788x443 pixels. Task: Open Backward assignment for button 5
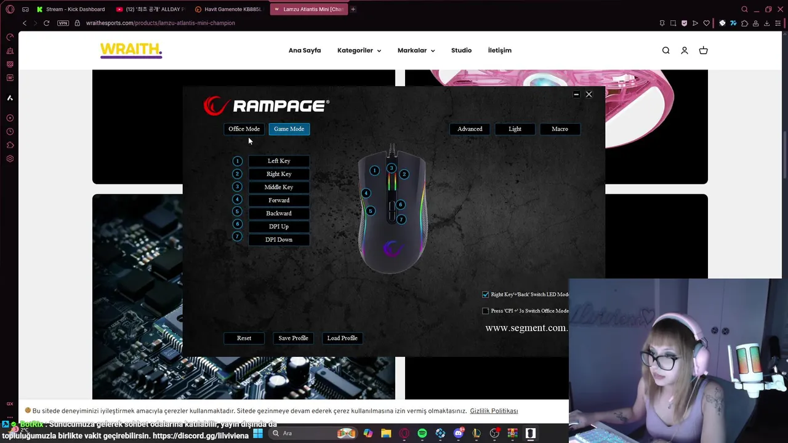279,214
